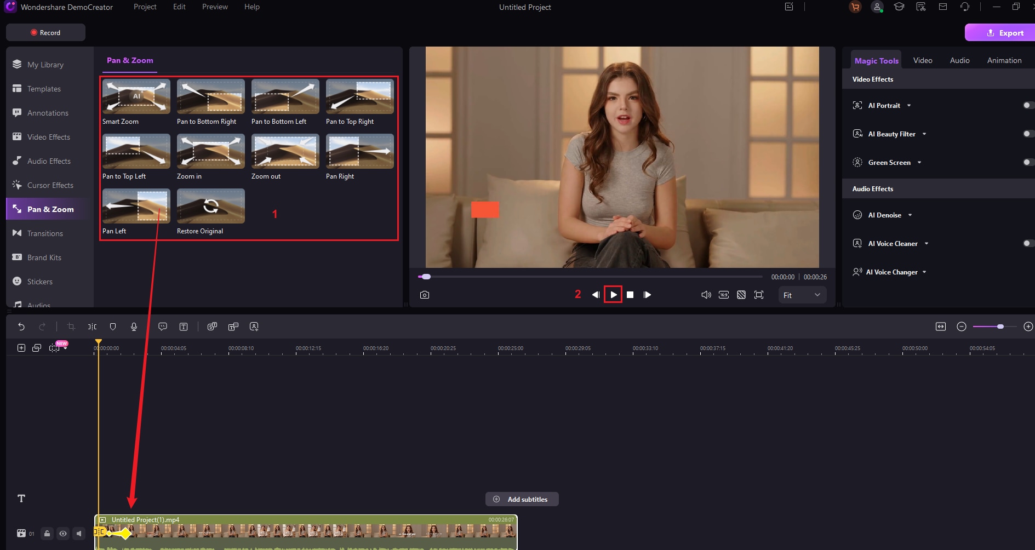Viewport: 1035px width, 550px height.
Task: Click the split clip icon
Action: click(92, 326)
